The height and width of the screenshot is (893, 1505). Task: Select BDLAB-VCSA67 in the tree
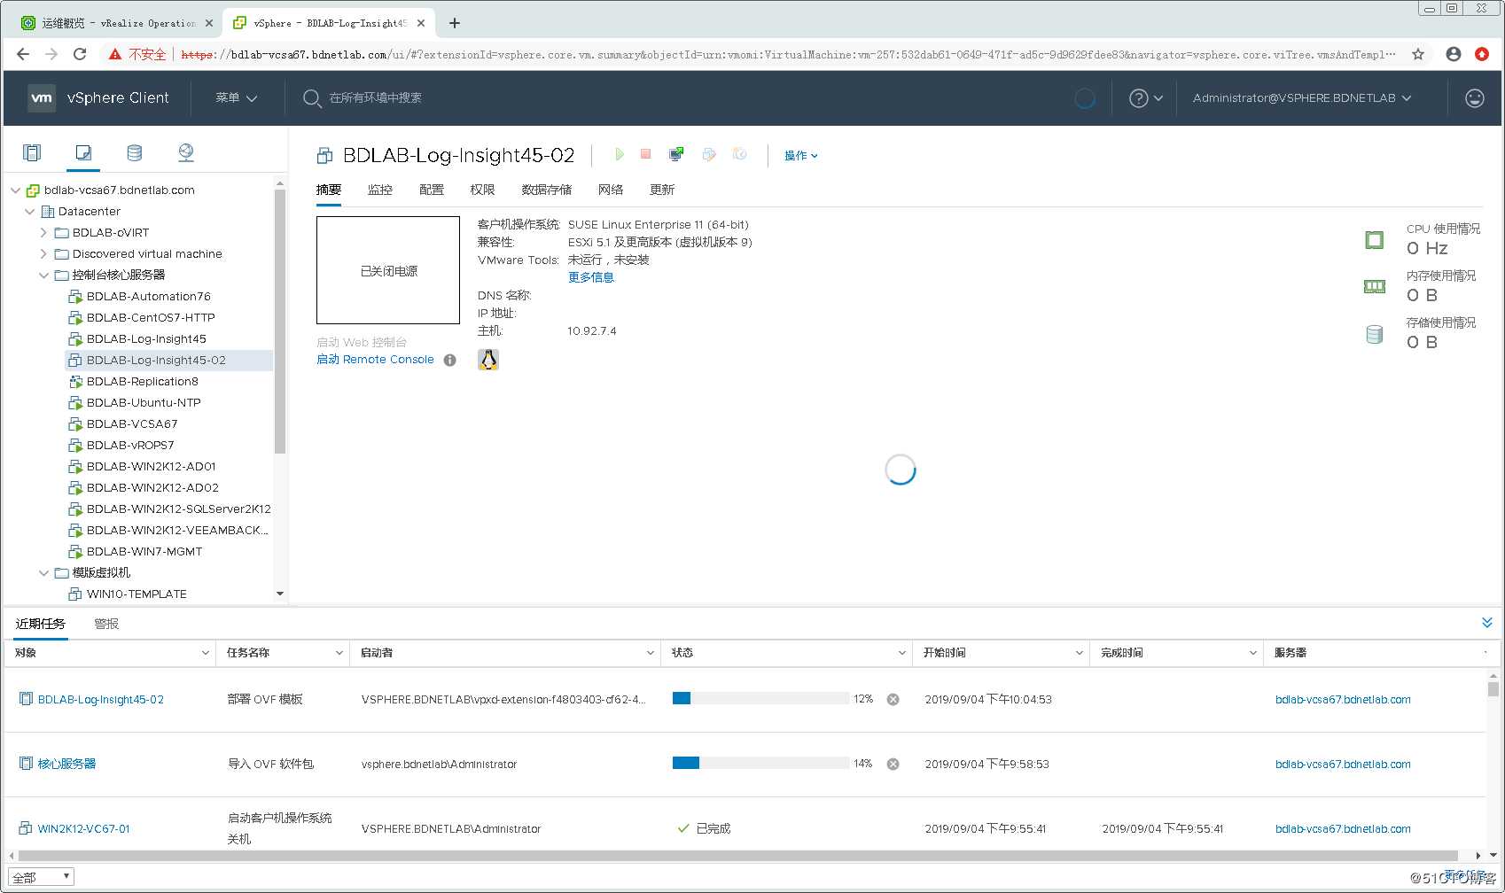tap(132, 424)
